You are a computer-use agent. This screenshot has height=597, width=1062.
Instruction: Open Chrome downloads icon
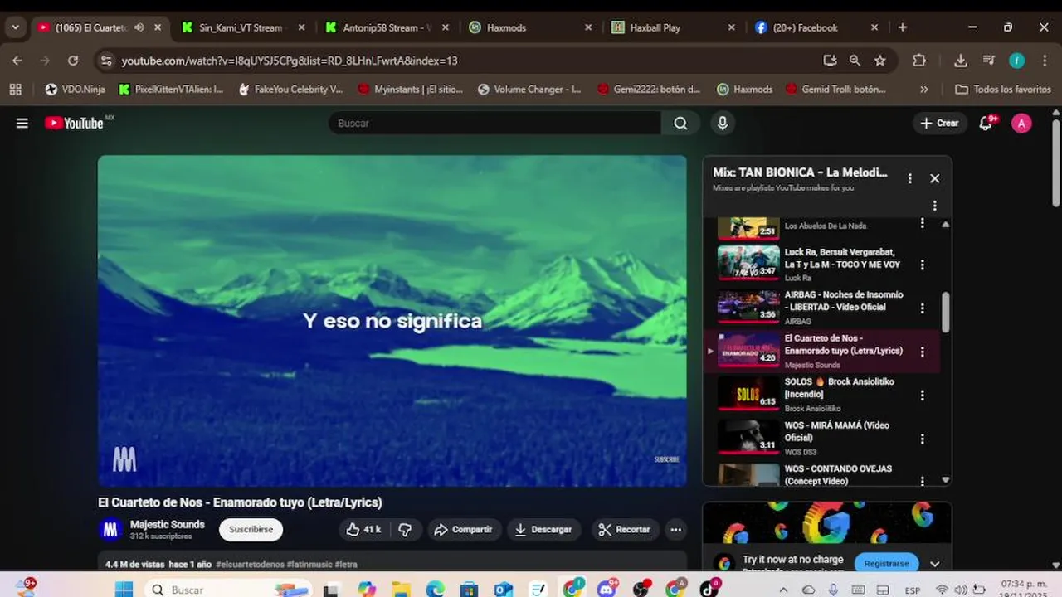coord(960,61)
